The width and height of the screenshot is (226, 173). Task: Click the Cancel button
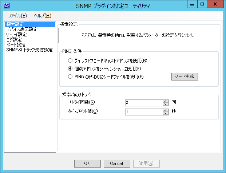point(117,164)
